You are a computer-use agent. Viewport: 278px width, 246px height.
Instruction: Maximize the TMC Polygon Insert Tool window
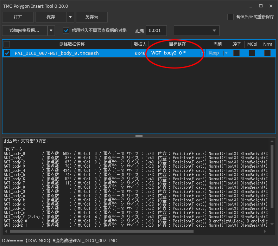pyautogui.click(x=261, y=6)
